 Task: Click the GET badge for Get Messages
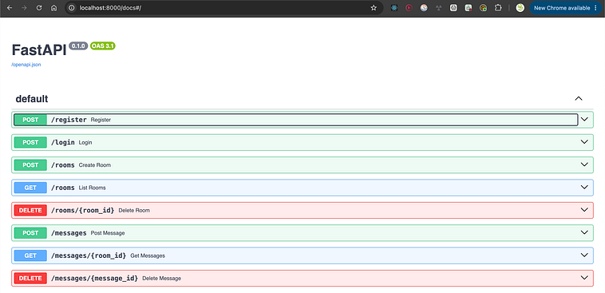[x=30, y=255]
